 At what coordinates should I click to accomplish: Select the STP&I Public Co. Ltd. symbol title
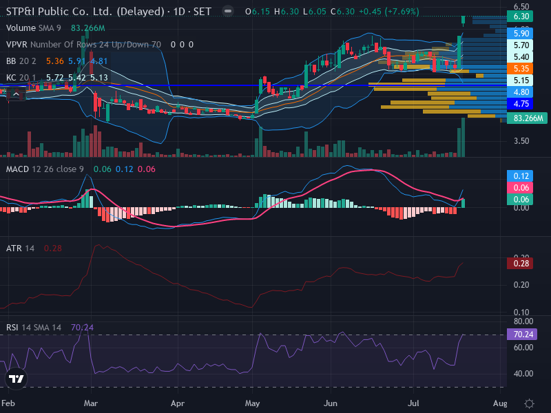click(109, 12)
